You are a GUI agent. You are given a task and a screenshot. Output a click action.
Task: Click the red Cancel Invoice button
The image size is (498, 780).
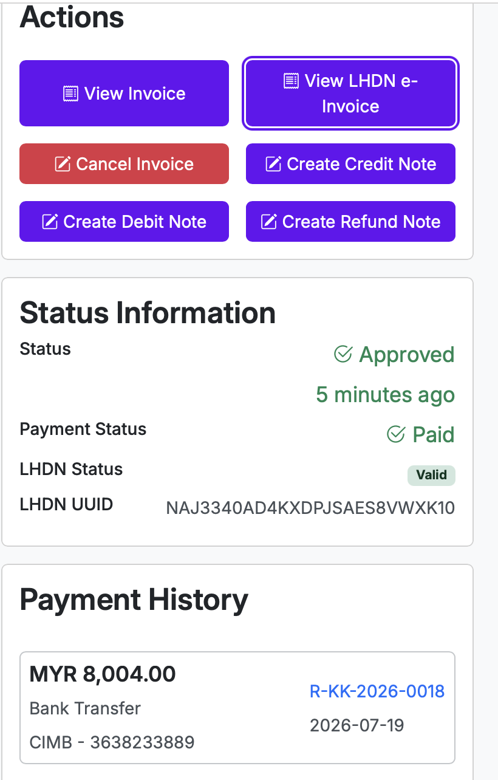pyautogui.click(x=124, y=163)
